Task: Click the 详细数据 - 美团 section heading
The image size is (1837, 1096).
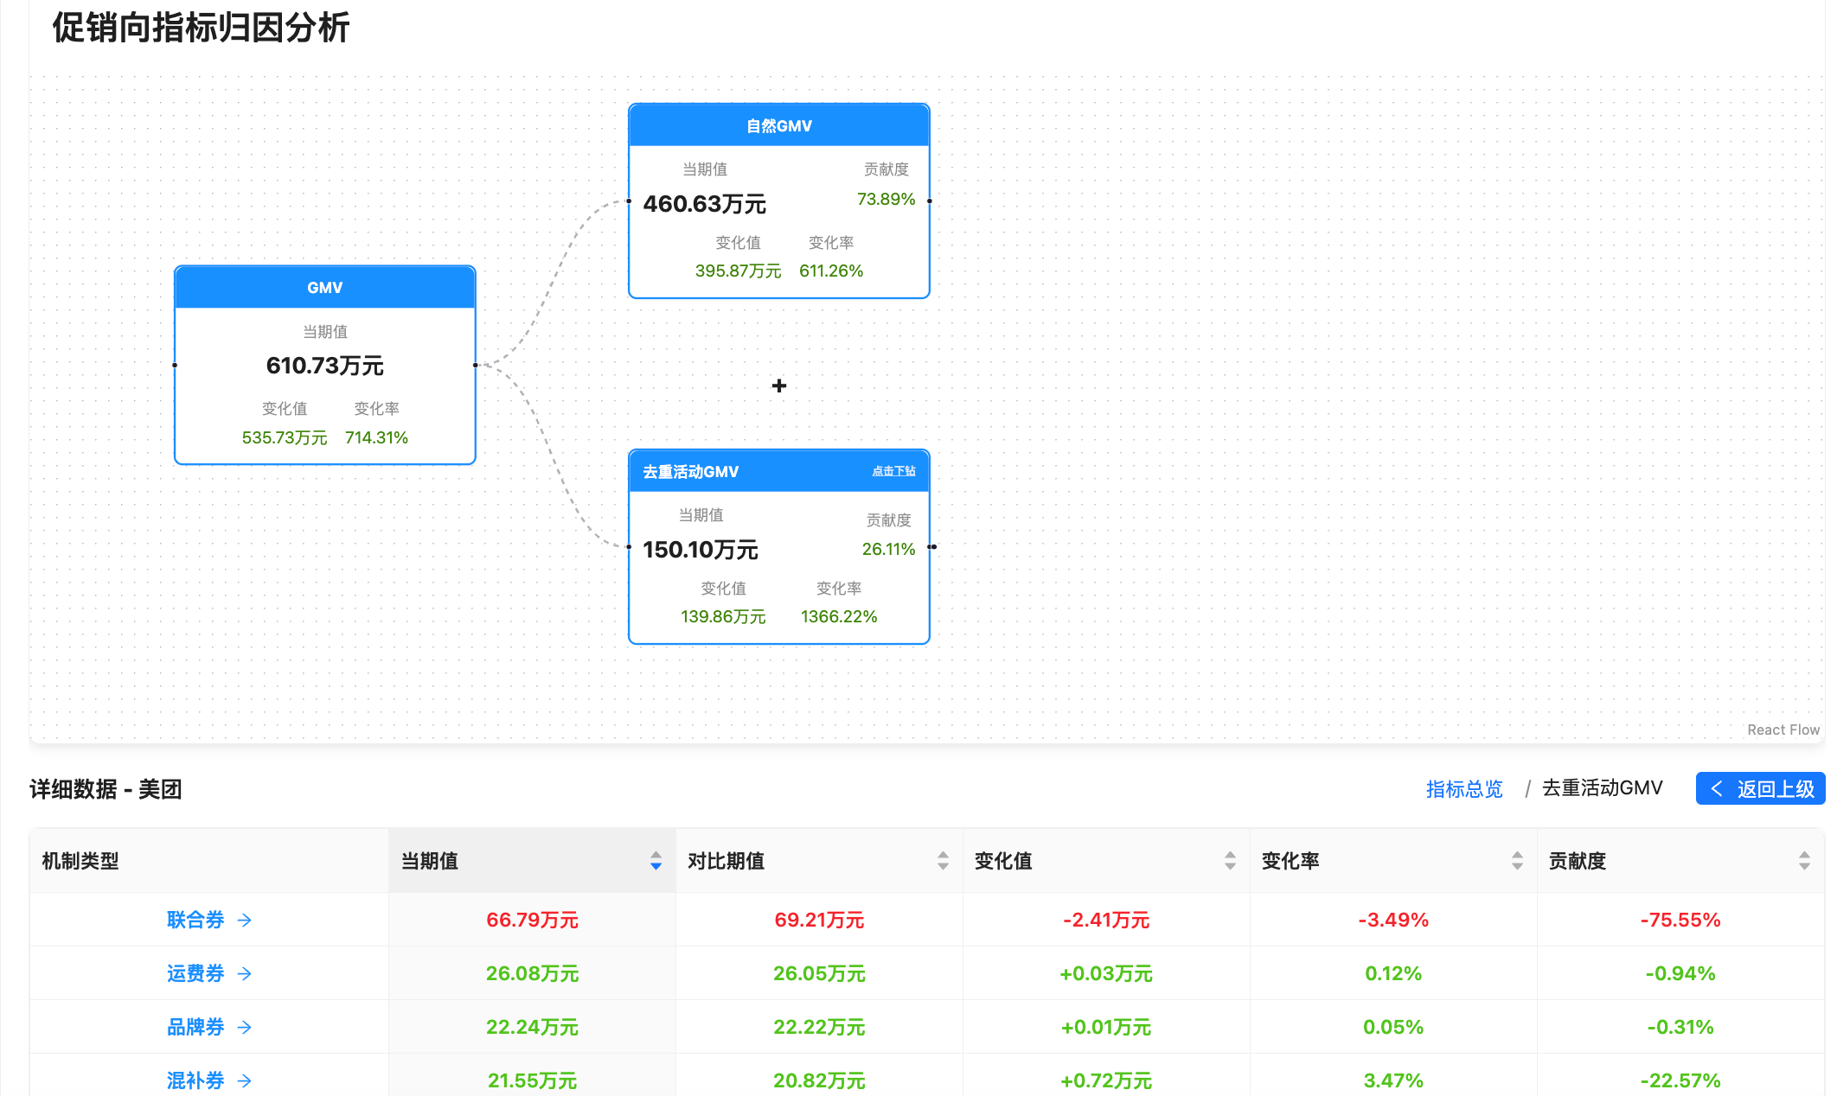Action: pos(106,789)
